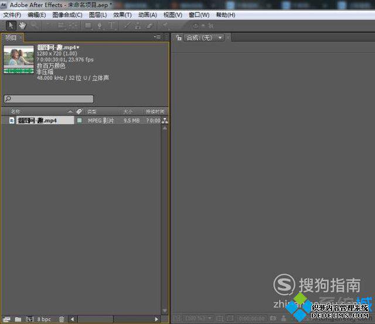
Task: Select the Clone Stamp tool
Action: click(138, 25)
